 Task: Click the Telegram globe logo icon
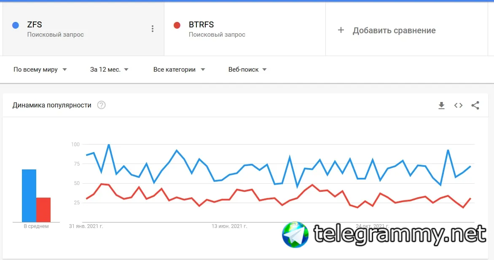pos(295,234)
